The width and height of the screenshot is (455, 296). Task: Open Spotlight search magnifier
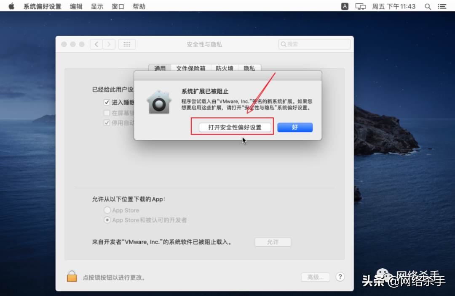[428, 6]
